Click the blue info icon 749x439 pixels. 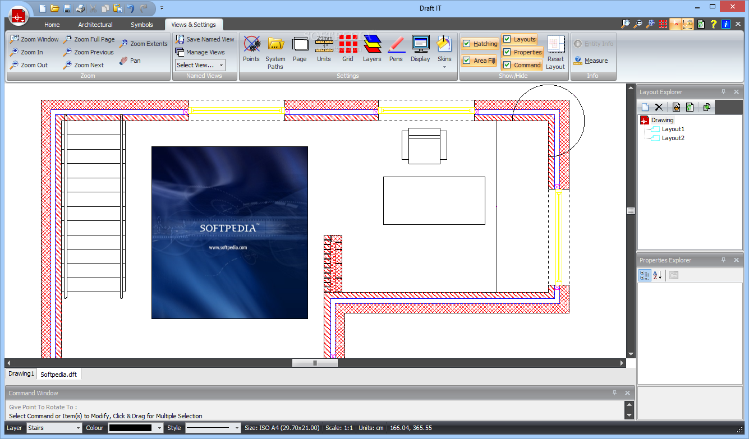coord(726,24)
